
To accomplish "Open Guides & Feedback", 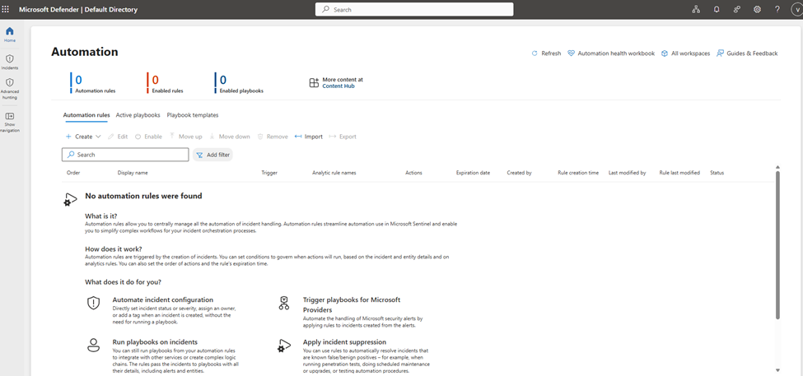I will 747,53.
